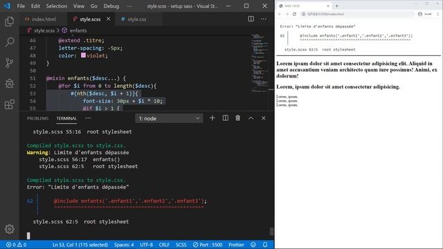Change file encoding UTF-8
Image resolution: width=443 pixels, height=249 pixels.
click(x=146, y=245)
